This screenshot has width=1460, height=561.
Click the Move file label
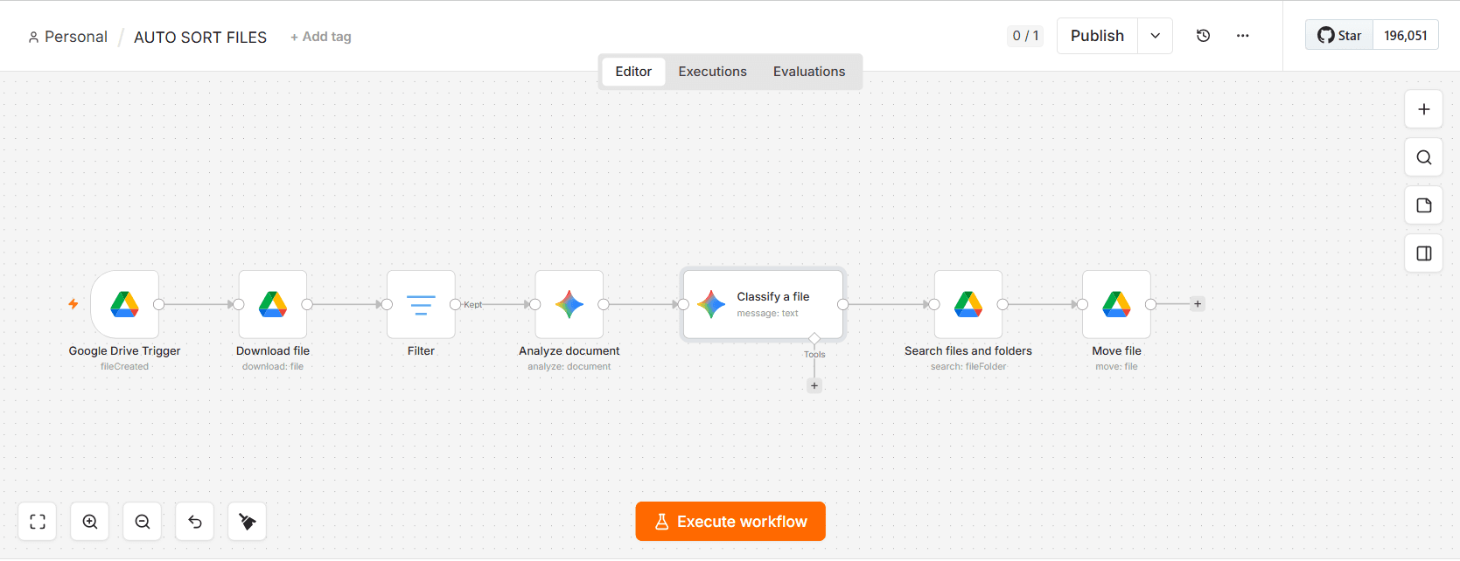(1116, 350)
